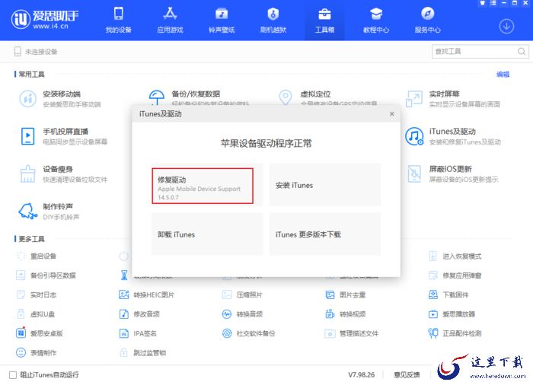Open the 手机投屏直播 tool icon
This screenshot has width=533, height=382.
[x=27, y=136]
